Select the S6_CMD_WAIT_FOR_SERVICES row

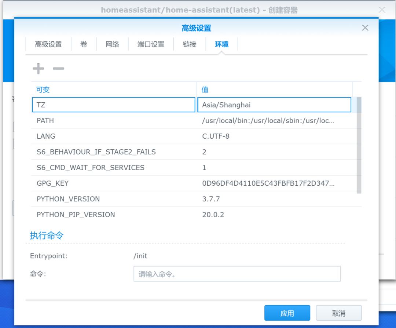click(196, 168)
